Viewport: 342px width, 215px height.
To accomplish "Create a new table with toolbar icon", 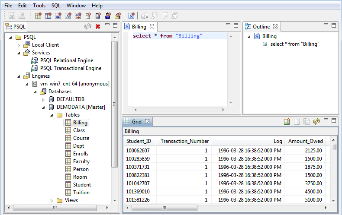I will tap(39, 16).
